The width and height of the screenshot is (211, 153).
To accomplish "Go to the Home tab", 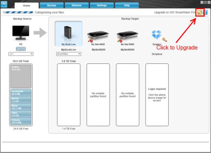I will [26, 6].
